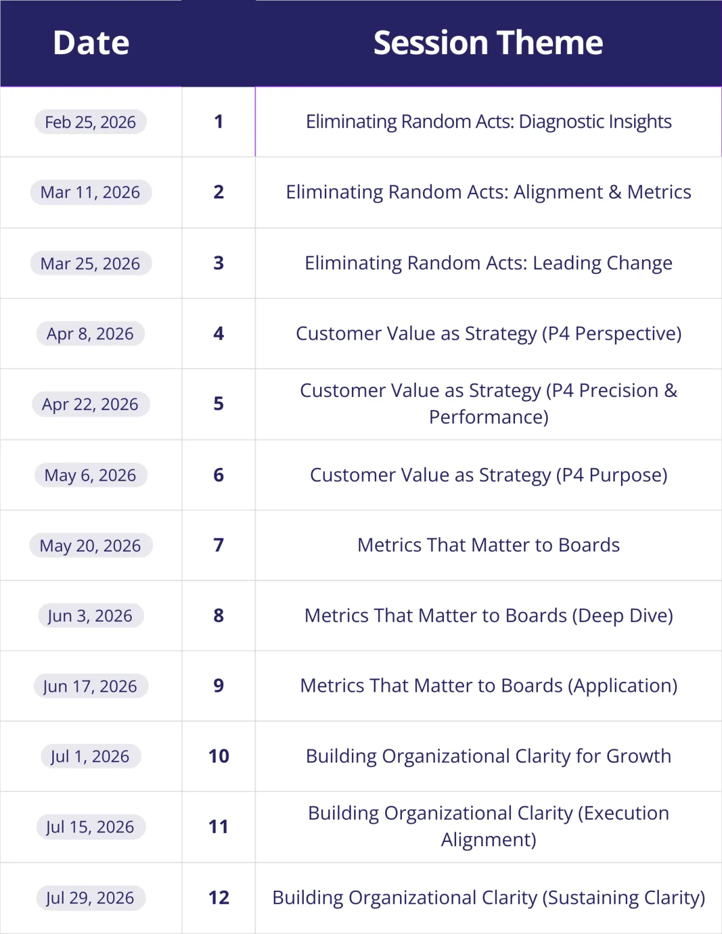Click the Date column header
This screenshot has height=934, width=722.
(91, 43)
